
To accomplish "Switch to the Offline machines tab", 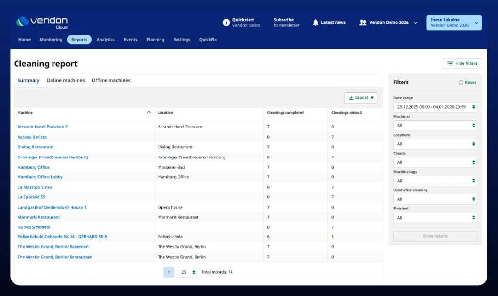I will tap(111, 81).
